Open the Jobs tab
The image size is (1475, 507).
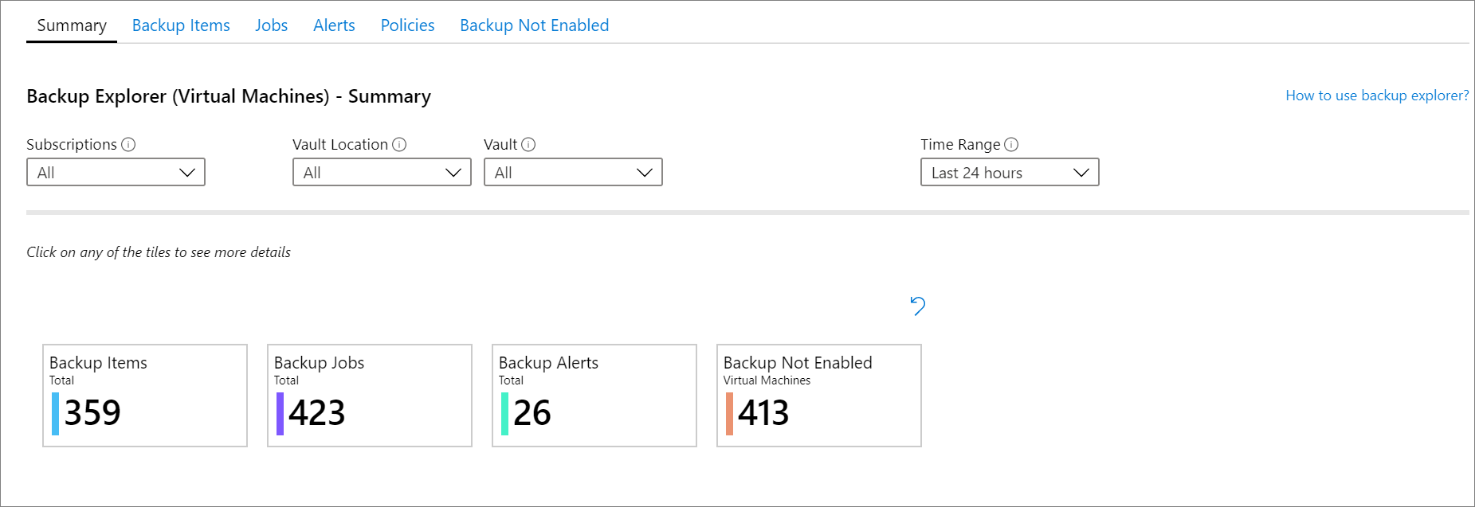271,25
